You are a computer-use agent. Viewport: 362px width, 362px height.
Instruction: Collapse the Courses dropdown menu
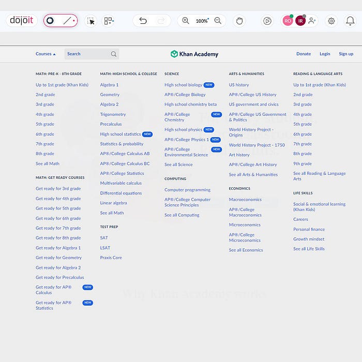coord(46,54)
